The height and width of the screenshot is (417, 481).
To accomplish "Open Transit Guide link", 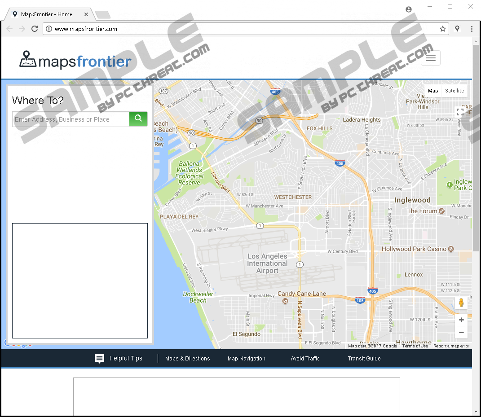I will 364,359.
